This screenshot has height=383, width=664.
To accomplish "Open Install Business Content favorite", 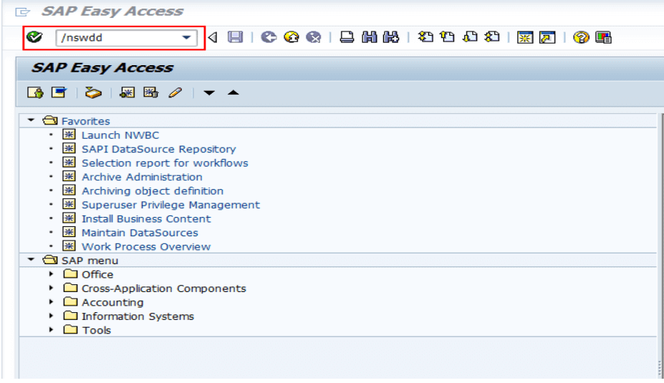I will pos(146,219).
